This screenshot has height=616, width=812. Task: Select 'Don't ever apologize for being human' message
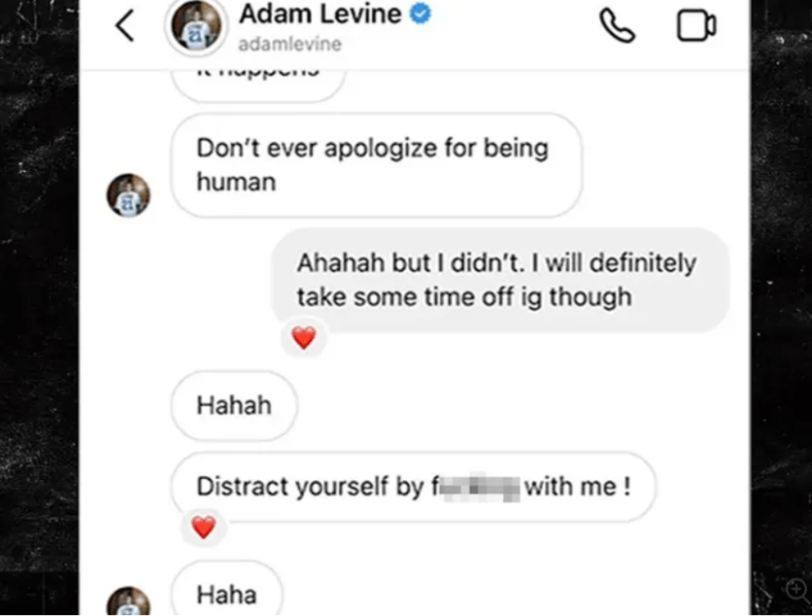click(377, 165)
